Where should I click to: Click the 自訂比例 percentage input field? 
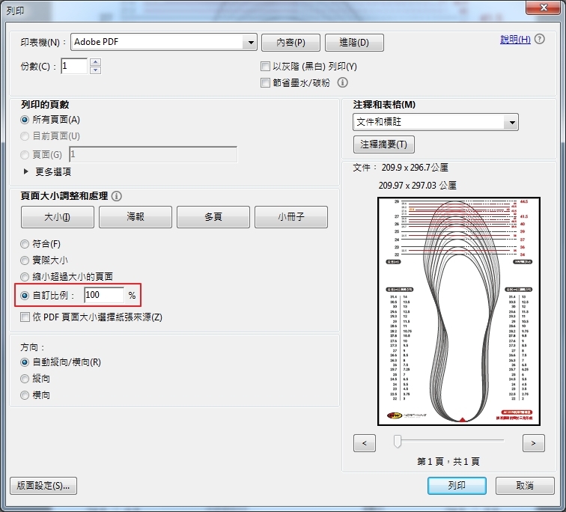(x=103, y=296)
